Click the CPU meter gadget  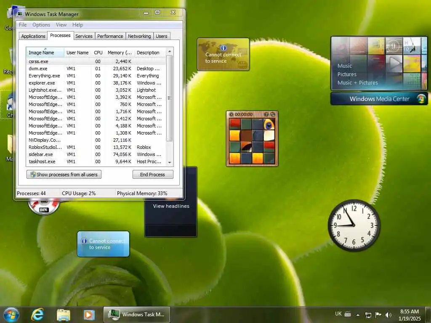pyautogui.click(x=43, y=207)
